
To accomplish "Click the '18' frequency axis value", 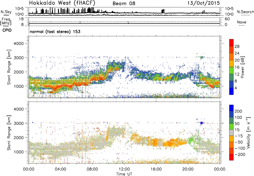I will [x=21, y=19].
